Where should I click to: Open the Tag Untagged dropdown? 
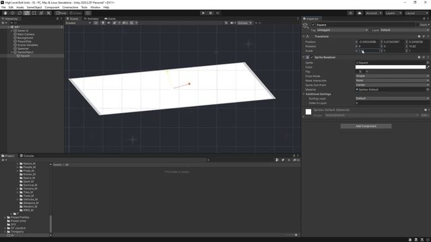point(342,30)
